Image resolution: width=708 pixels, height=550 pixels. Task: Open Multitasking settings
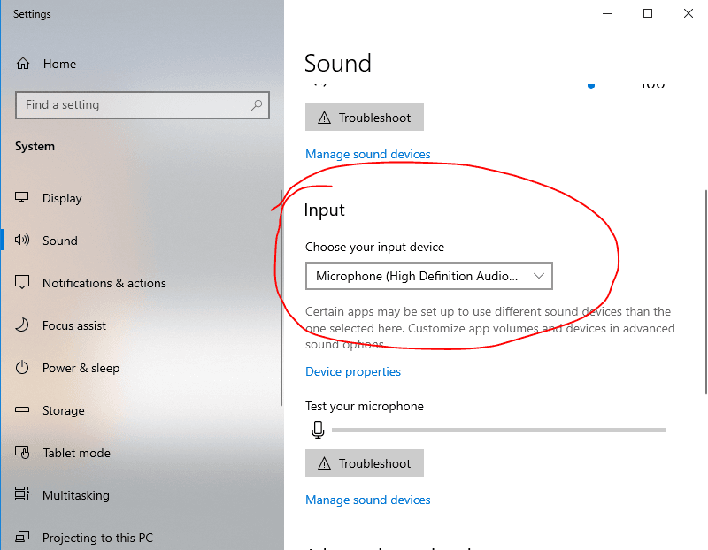(x=76, y=495)
